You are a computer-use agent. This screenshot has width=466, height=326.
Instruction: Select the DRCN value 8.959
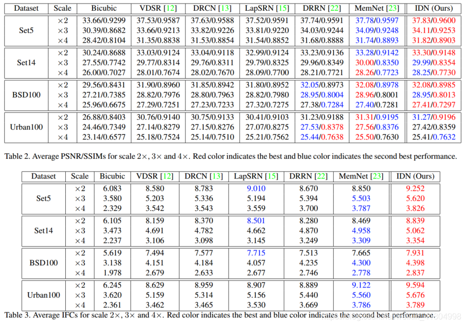204,285
